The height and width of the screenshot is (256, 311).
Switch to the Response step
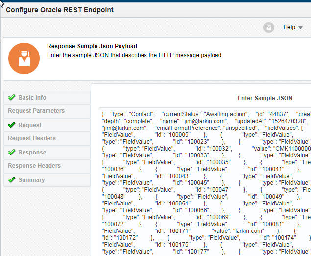click(x=47, y=153)
